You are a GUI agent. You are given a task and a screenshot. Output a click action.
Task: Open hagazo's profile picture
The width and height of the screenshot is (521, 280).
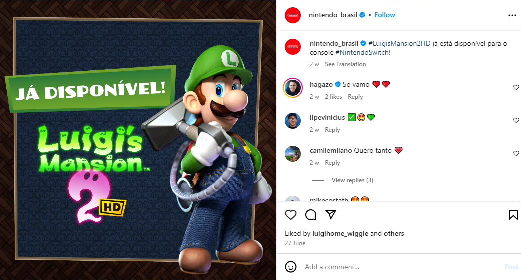coord(292,88)
